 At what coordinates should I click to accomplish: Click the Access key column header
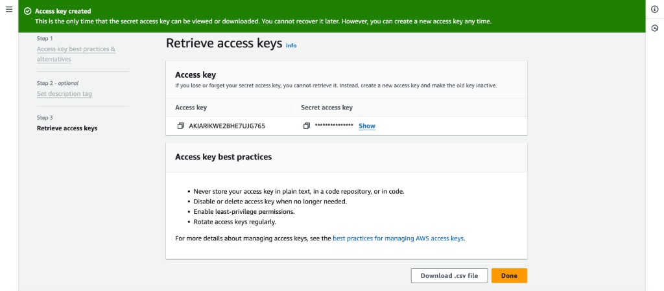(x=191, y=108)
